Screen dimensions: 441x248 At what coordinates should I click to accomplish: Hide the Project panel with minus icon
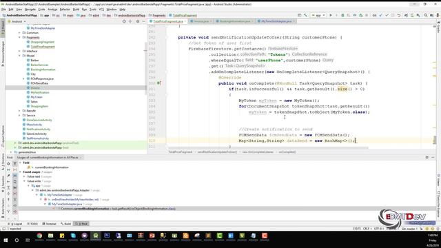point(143,21)
